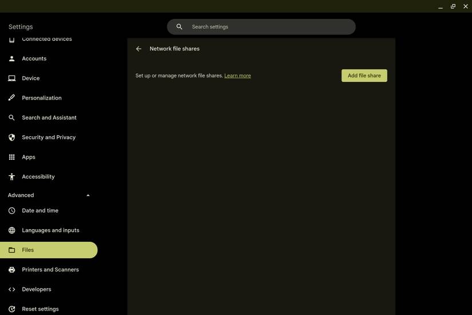Click the Security and Privacy shield icon

pos(12,137)
